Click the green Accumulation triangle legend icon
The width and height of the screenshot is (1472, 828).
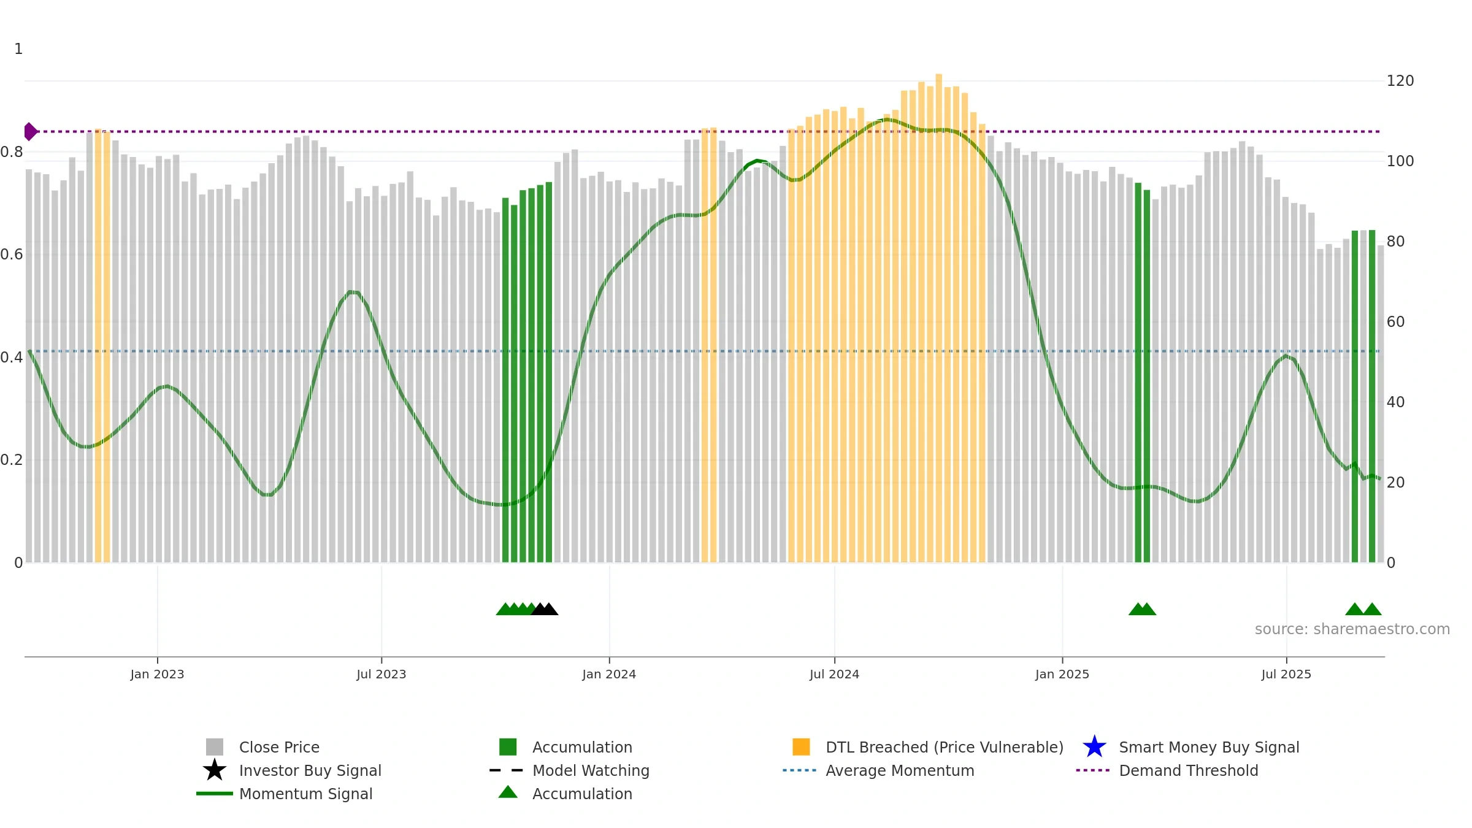click(x=508, y=792)
